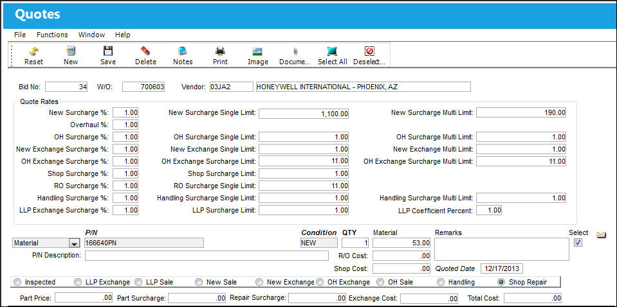Image resolution: width=617 pixels, height=307 pixels.
Task: Choose the Inspected radio option
Action: pos(17,282)
